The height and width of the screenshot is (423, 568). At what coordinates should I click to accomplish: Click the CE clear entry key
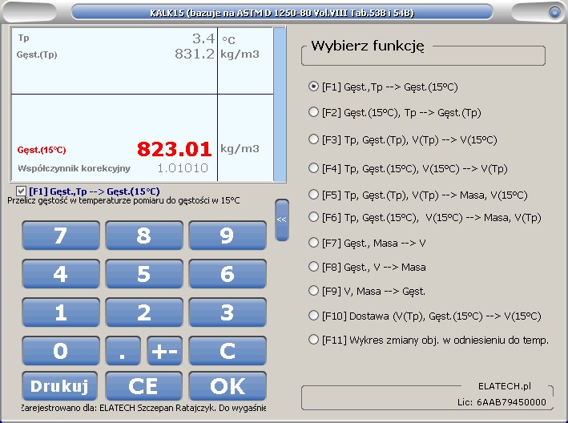(x=144, y=386)
